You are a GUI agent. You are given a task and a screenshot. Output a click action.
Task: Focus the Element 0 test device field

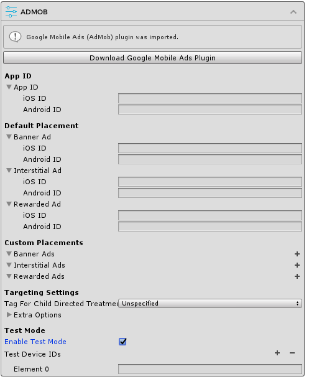[210, 369]
